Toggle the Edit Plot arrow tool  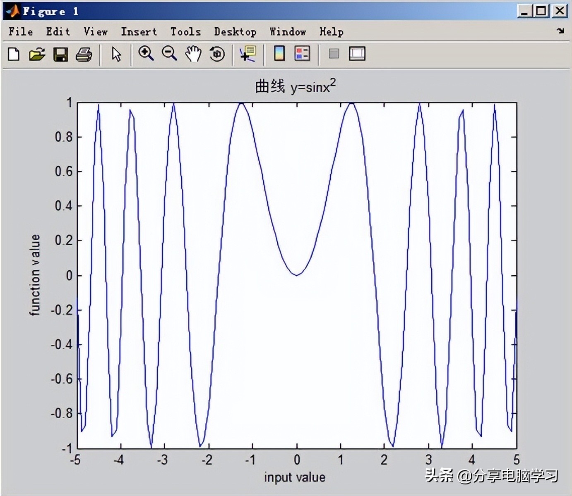click(x=116, y=54)
